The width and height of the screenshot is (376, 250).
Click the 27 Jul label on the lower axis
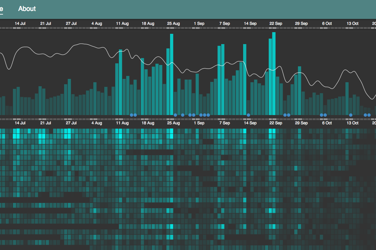click(71, 123)
